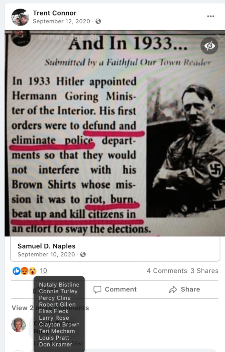
Task: Click the Trent Connor name link
Action: (55, 13)
